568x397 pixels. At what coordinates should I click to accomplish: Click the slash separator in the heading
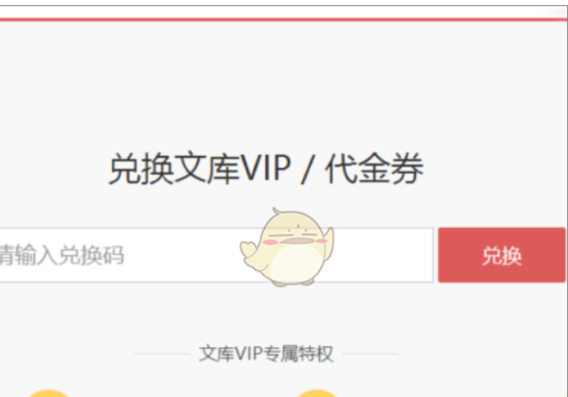coord(307,168)
